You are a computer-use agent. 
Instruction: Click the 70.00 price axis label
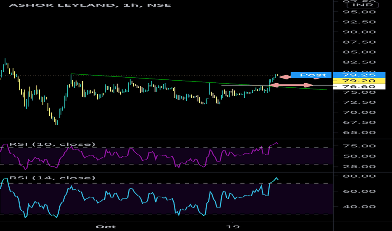tap(359, 113)
